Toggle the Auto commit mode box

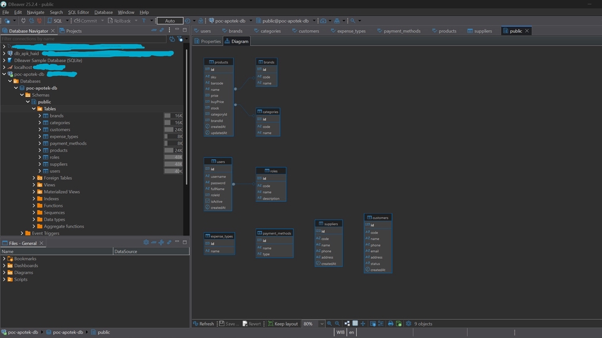click(170, 21)
